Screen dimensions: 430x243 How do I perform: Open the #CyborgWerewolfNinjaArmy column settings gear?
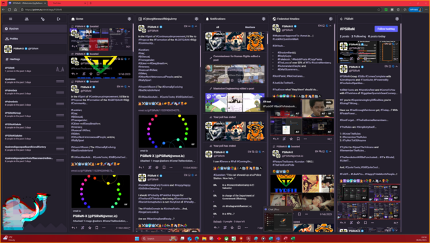pyautogui.click(x=196, y=19)
